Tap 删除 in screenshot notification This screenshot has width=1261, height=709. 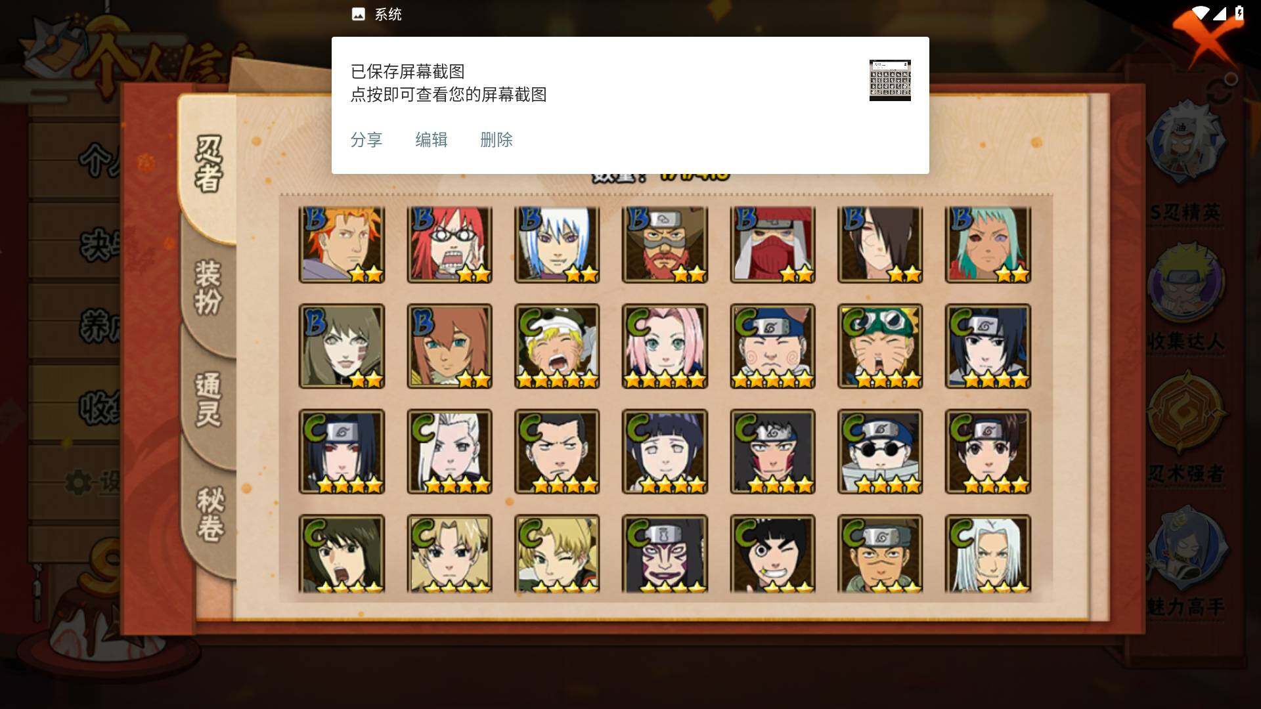tap(496, 140)
